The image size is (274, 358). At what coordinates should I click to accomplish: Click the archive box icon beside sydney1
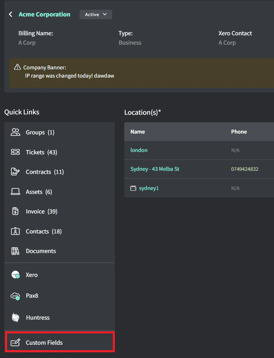[x=133, y=188]
